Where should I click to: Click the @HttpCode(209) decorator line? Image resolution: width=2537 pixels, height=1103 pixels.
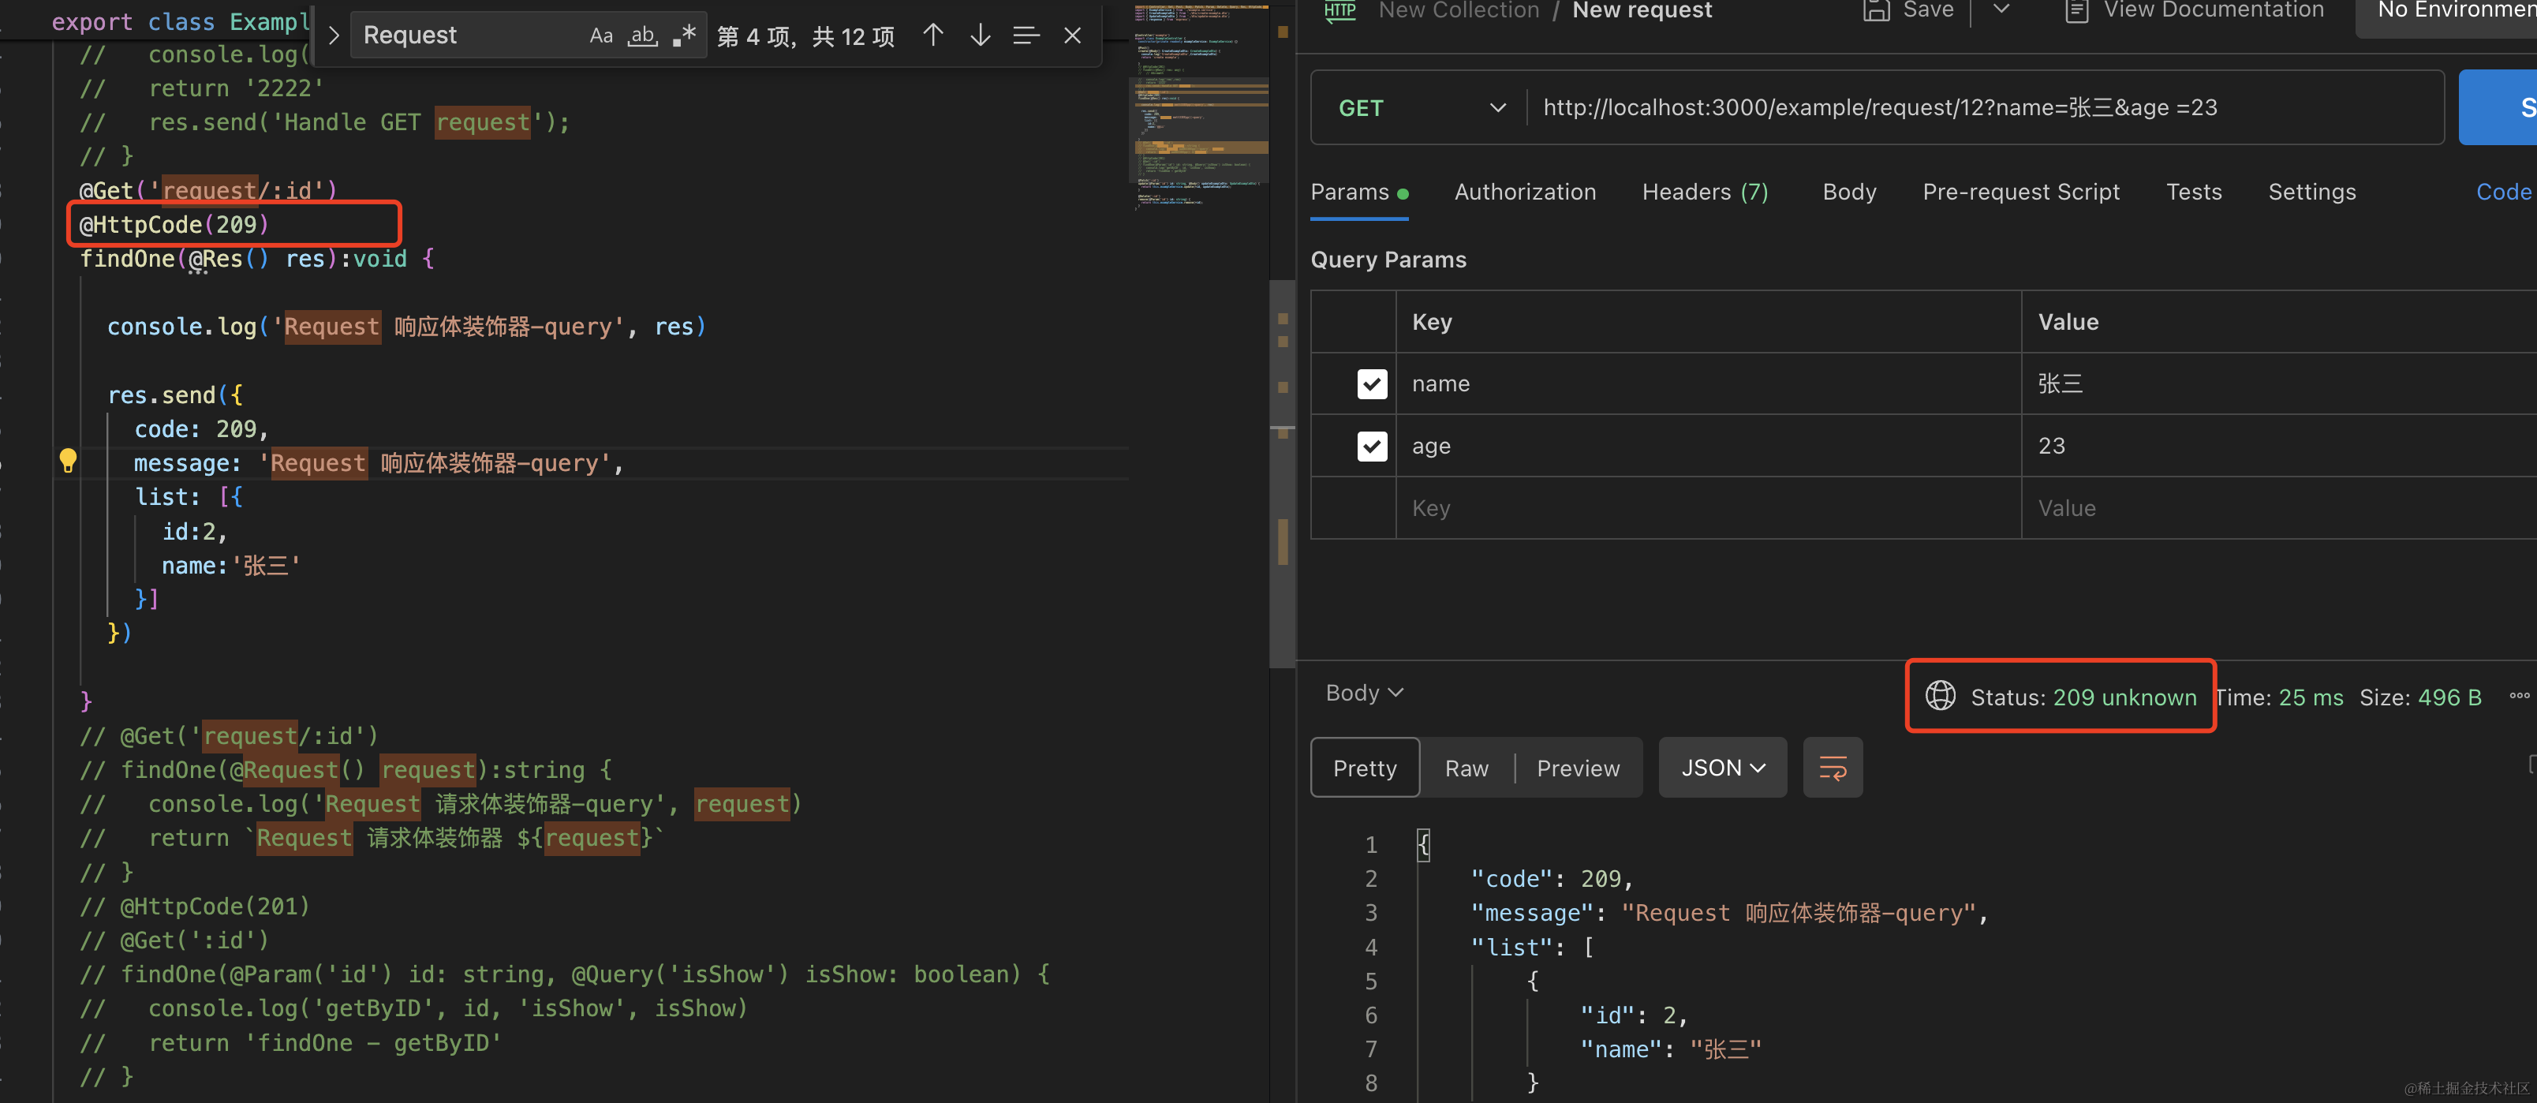[x=174, y=225]
